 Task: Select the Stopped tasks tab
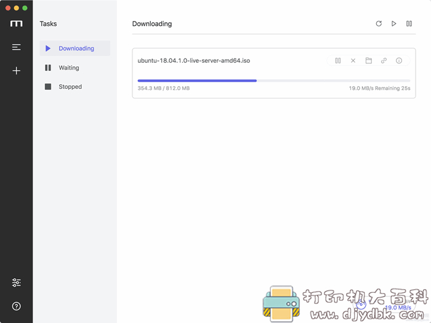[75, 87]
